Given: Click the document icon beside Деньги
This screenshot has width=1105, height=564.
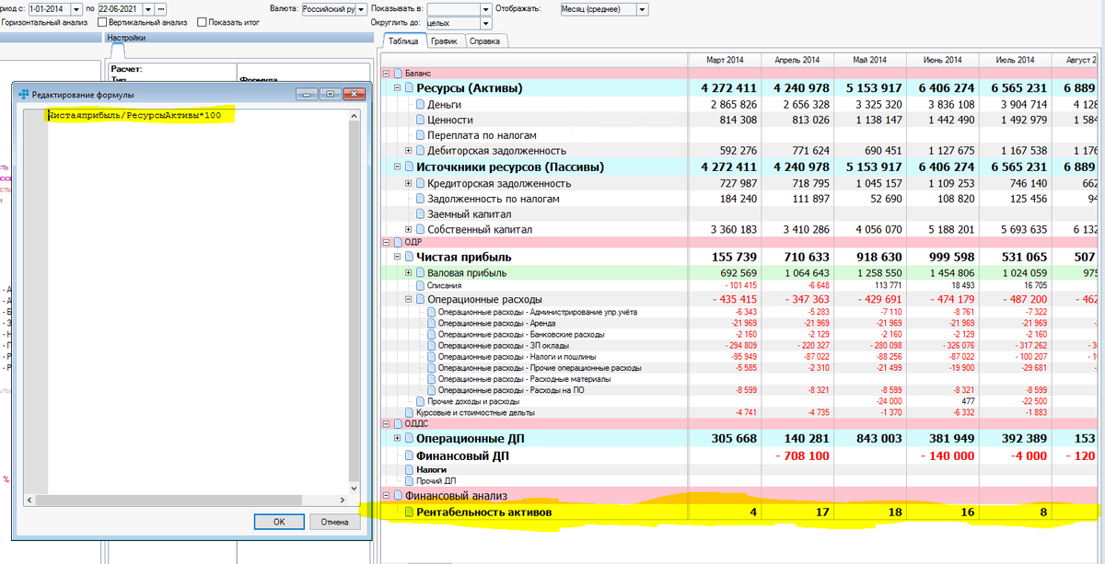Looking at the screenshot, I should (420, 104).
